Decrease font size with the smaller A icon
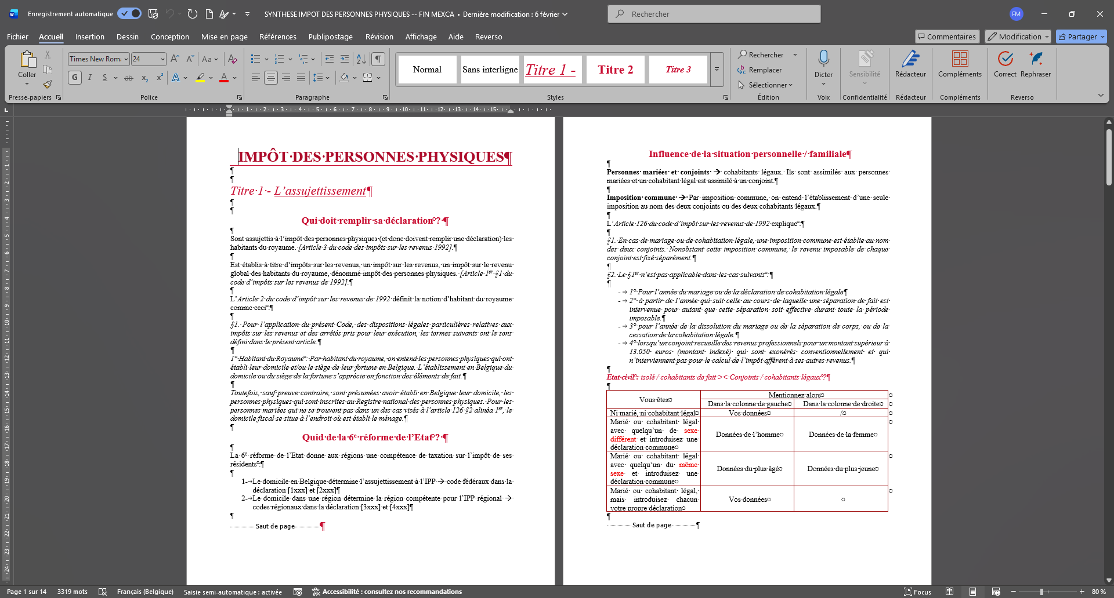1114x598 pixels. 190,59
